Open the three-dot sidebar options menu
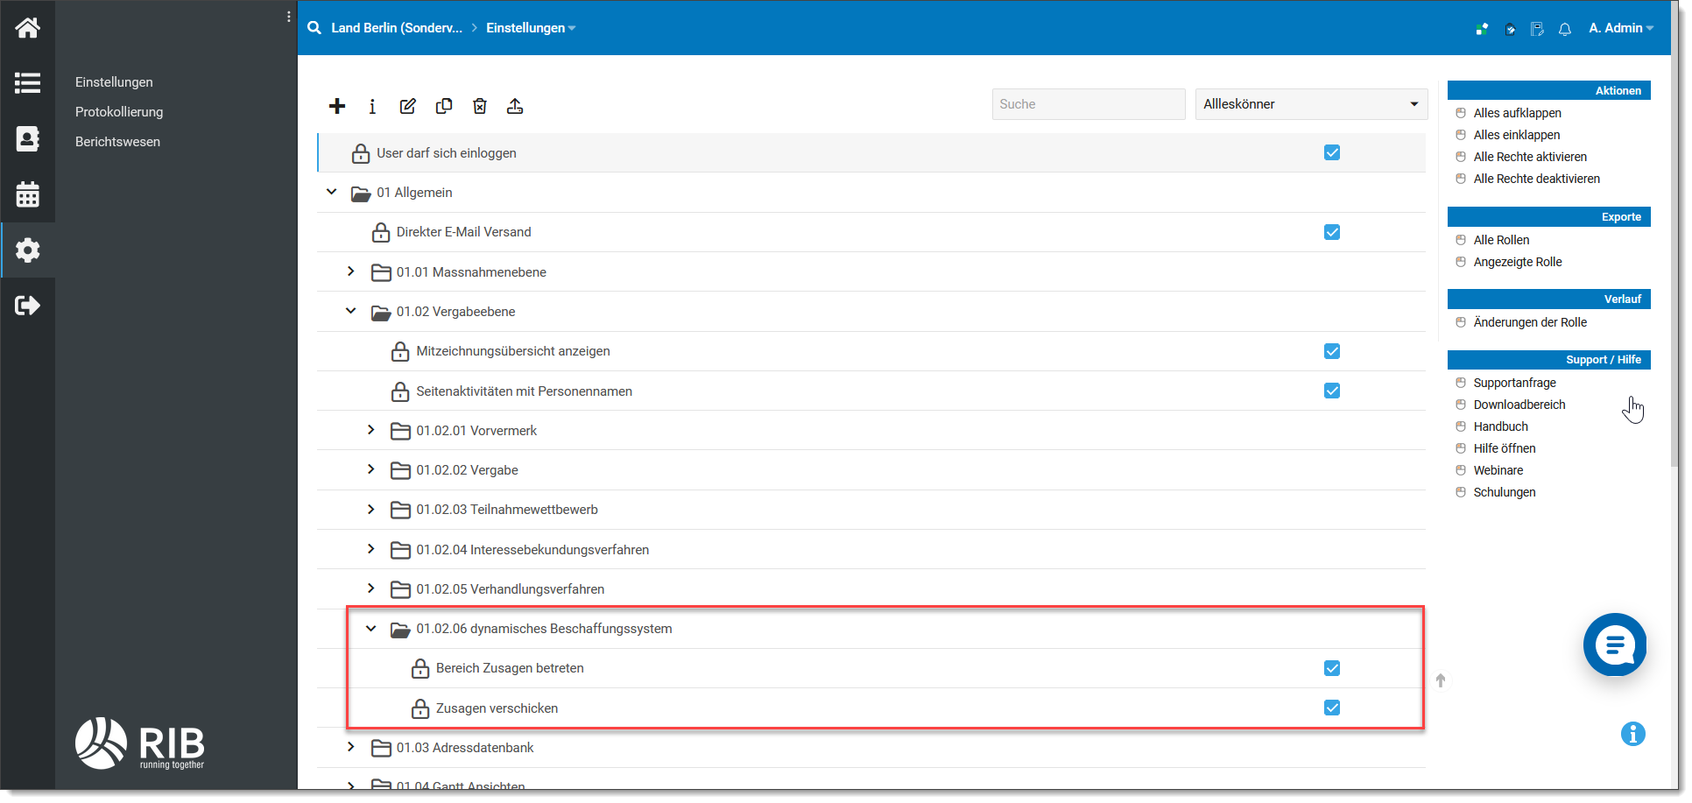The width and height of the screenshot is (1692, 803). point(289,17)
